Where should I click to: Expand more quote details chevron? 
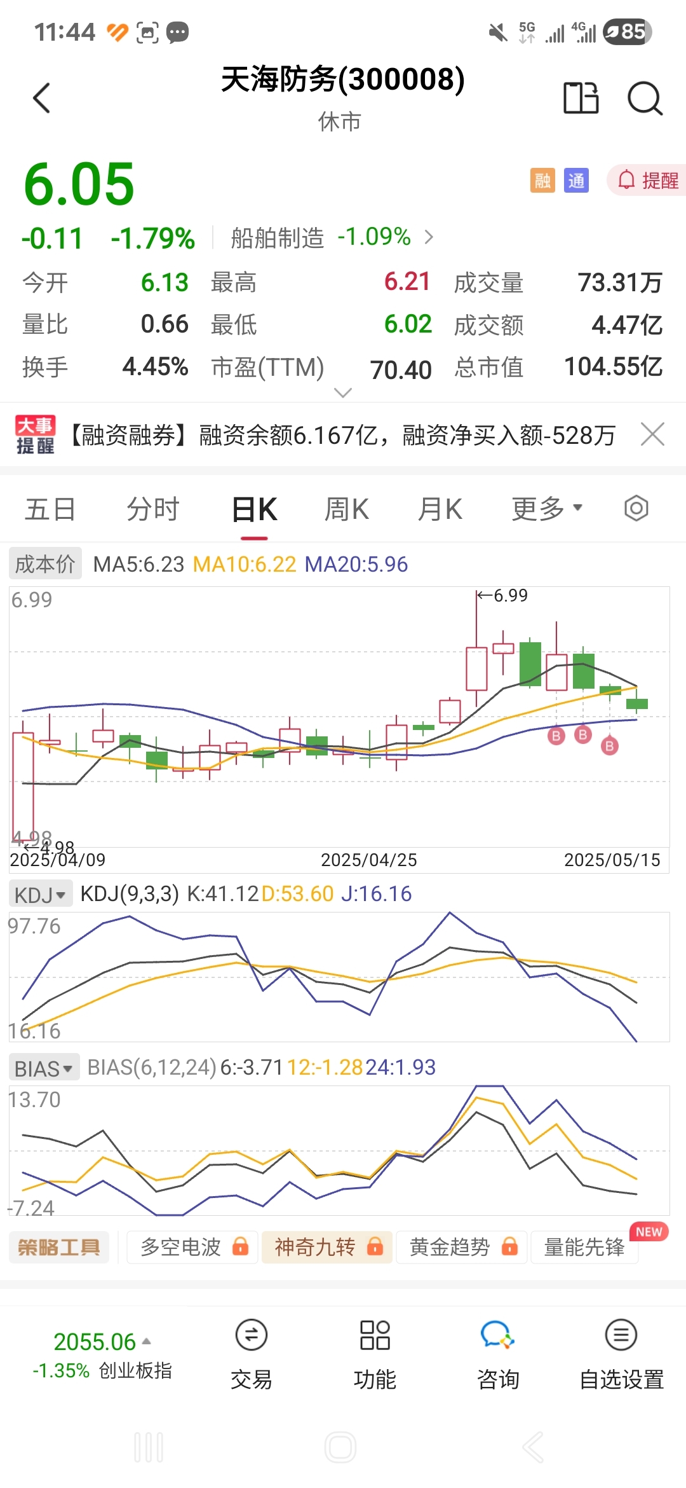pyautogui.click(x=343, y=392)
